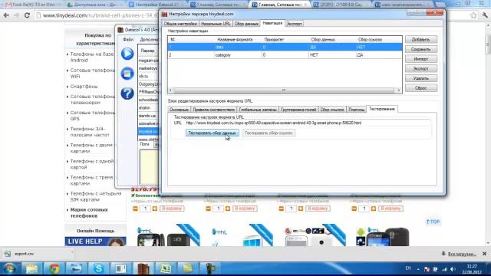Click the Импорт button
Screen dimensions: 491x276
tap(421, 59)
